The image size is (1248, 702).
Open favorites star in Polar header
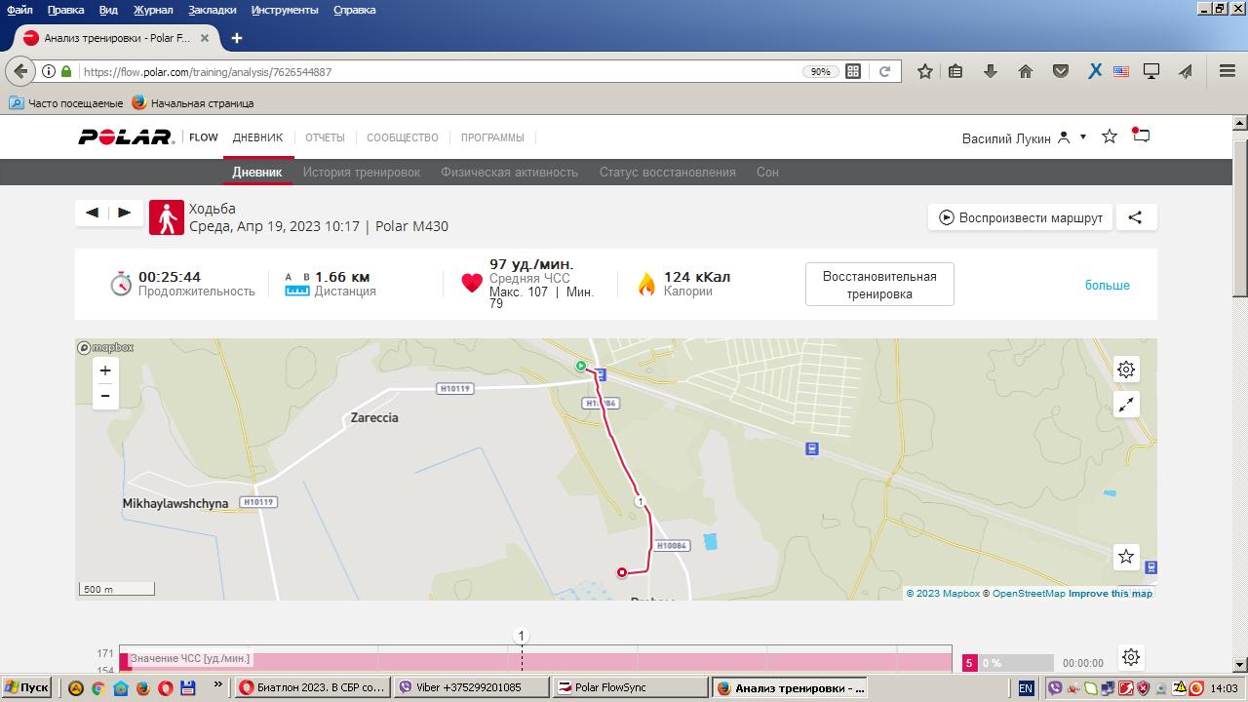pyautogui.click(x=1110, y=136)
